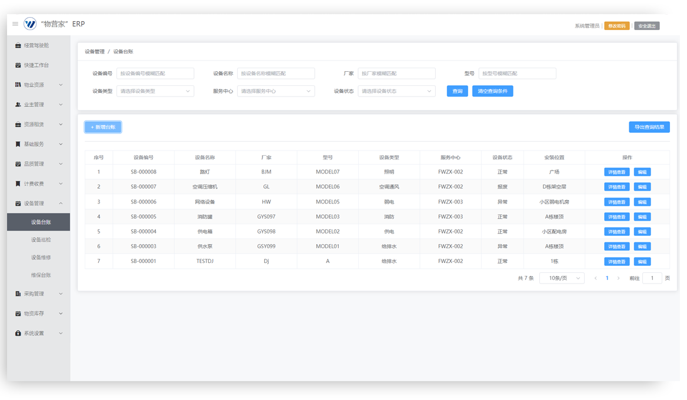Open 经营驾驶舱 from the sidebar
Image resolution: width=687 pixels, height=400 pixels.
click(x=36, y=45)
